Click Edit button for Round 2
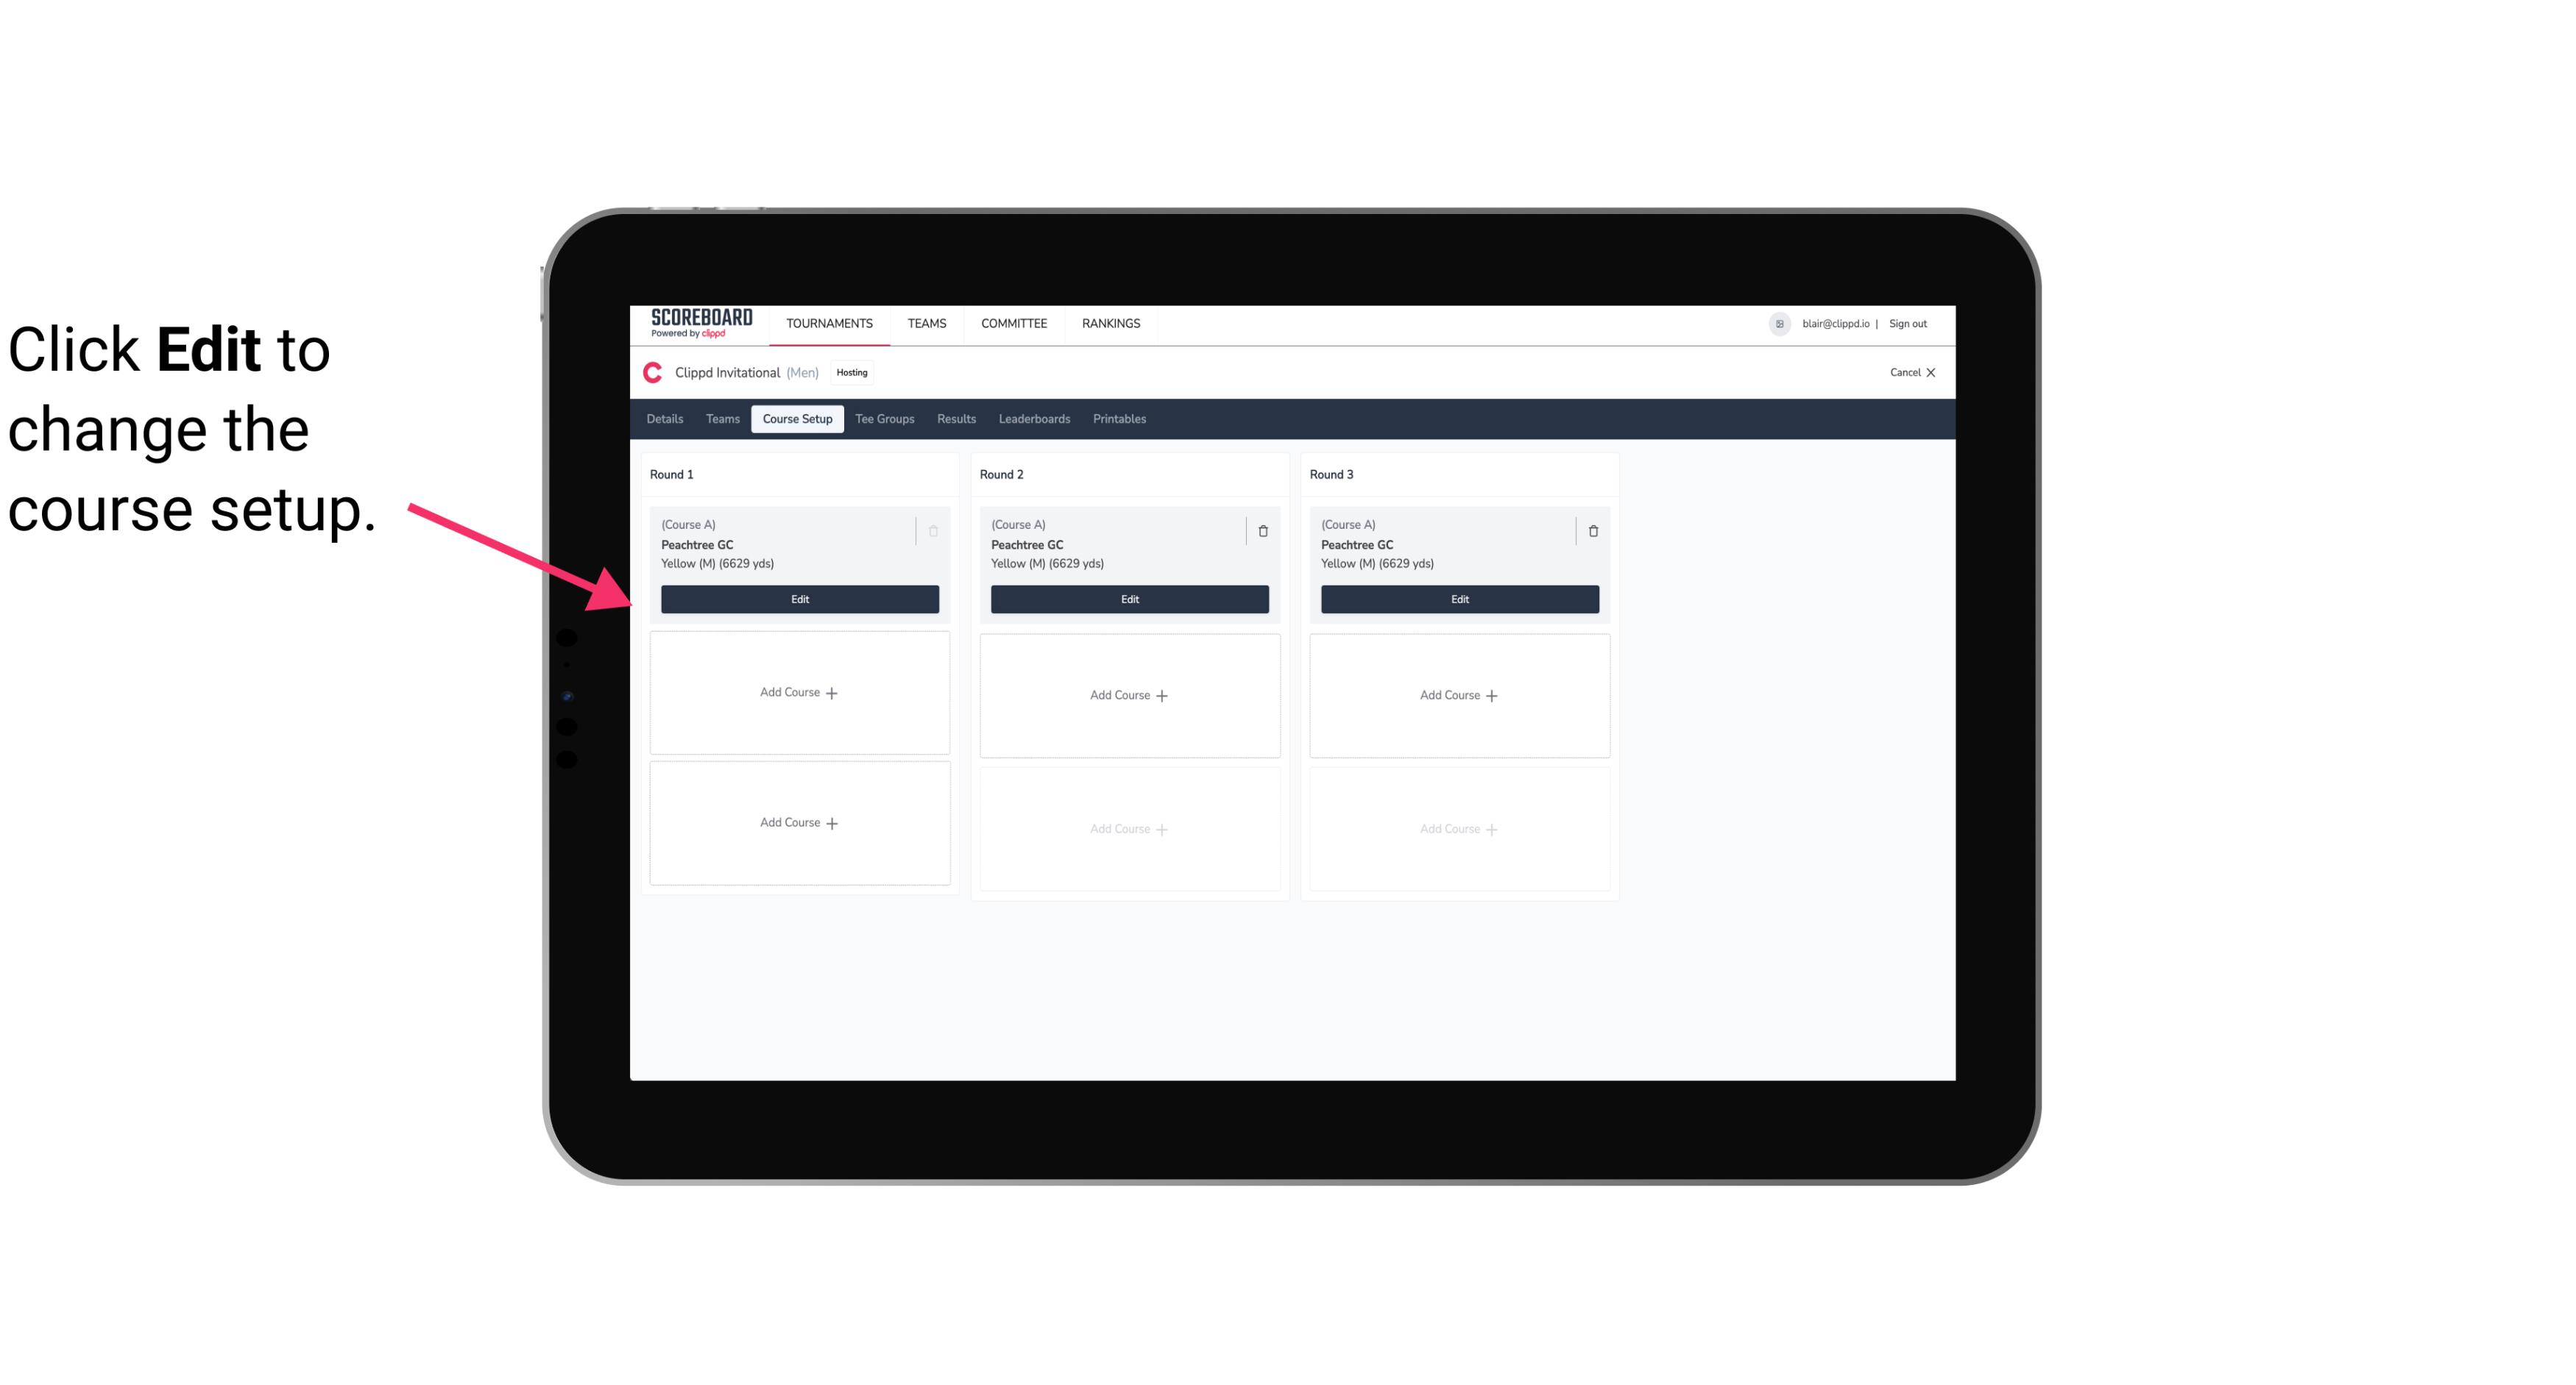The image size is (2576, 1385). [x=1129, y=597]
